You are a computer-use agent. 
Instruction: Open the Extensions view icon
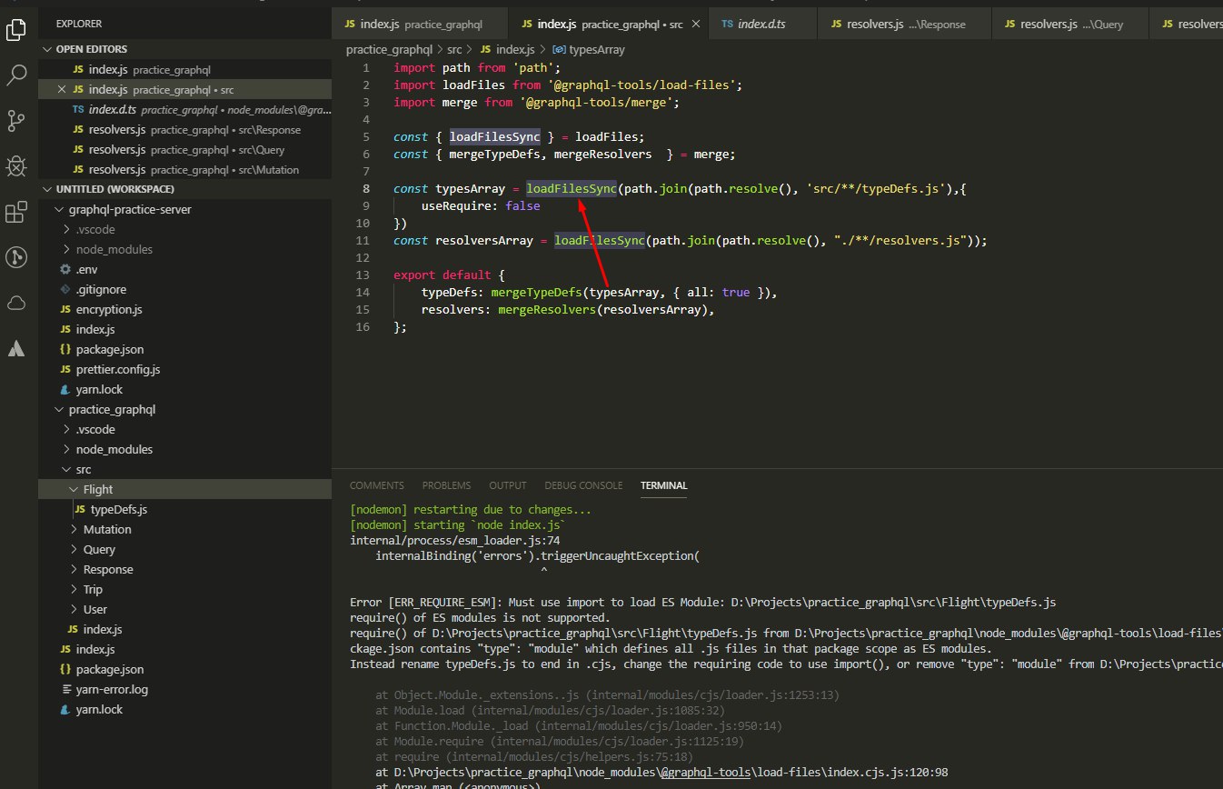16,213
